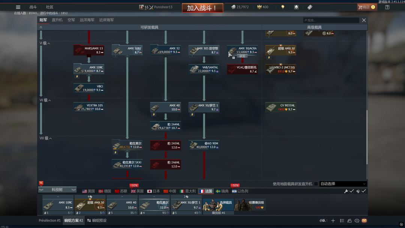Screen dimensions: 405x228
Task: Click the 加入战斗 button
Action: point(202,8)
